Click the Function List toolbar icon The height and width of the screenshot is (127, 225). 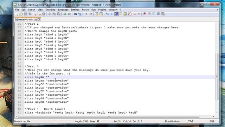130,14
